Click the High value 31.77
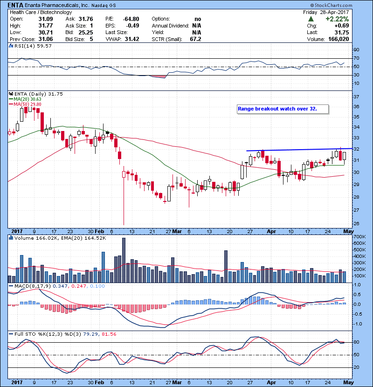The height and width of the screenshot is (387, 373). click(x=46, y=26)
